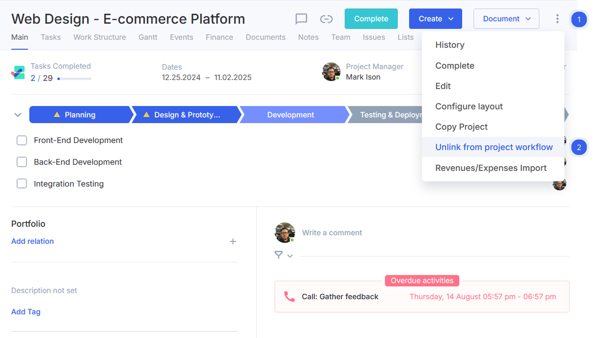Click the Tasks Completed progress bar

74,79
